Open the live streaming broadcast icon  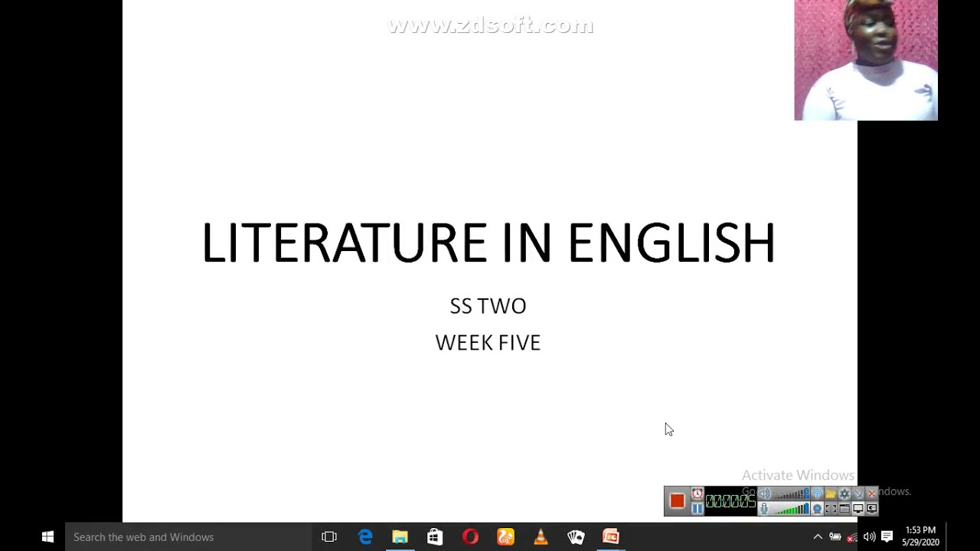[x=817, y=494]
